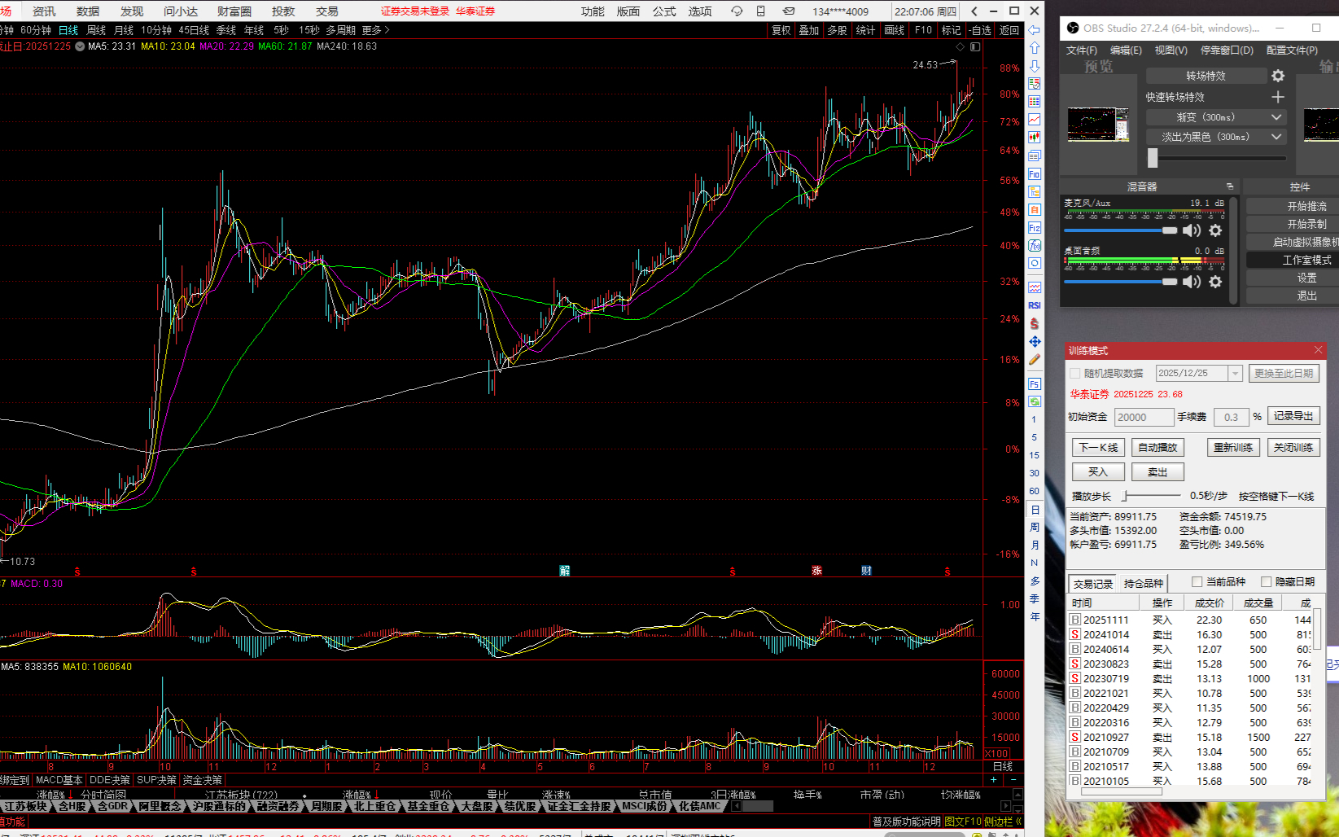Click the 买入 buy button

click(x=1097, y=472)
